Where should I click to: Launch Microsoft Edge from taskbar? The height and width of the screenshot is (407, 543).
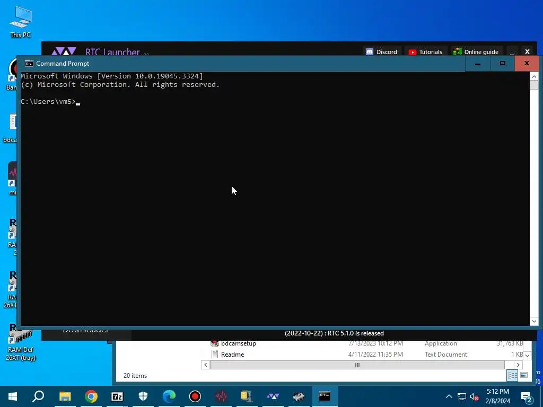(169, 396)
